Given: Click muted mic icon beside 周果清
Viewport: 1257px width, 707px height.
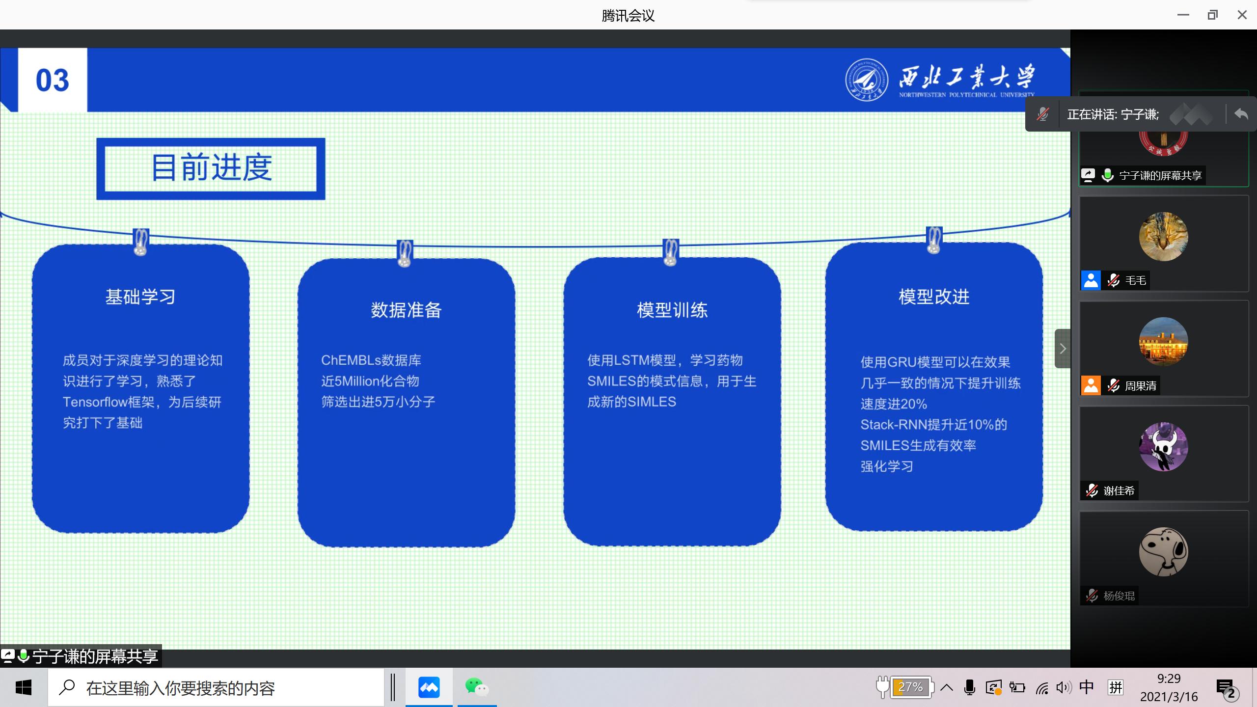Looking at the screenshot, I should point(1114,386).
